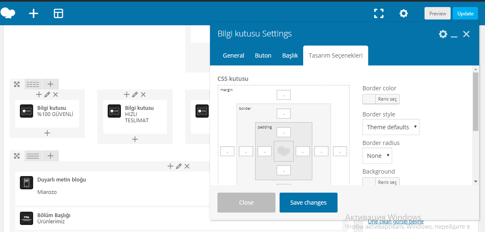Edit the HIZLI TESLİMAT column with pencil icon
This screenshot has width=485, height=232.
tap(135, 95)
